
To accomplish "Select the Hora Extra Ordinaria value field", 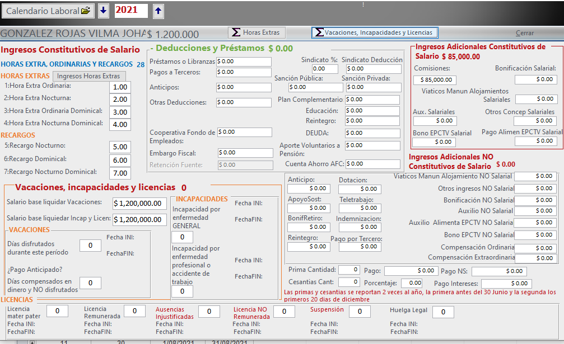I will coord(120,87).
